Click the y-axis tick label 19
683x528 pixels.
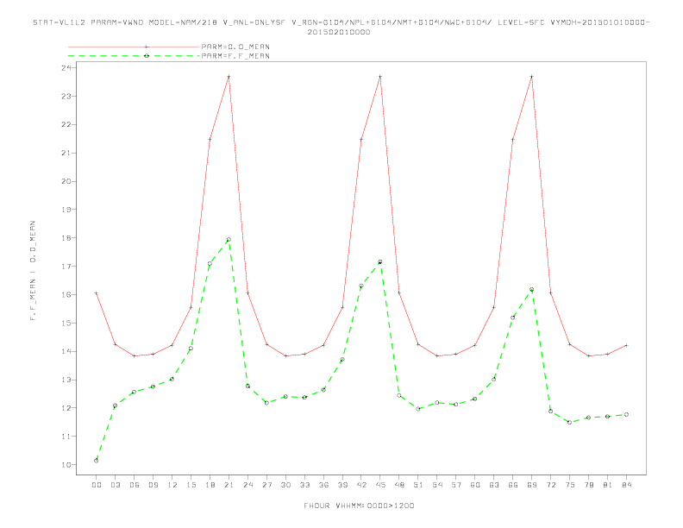click(x=66, y=210)
